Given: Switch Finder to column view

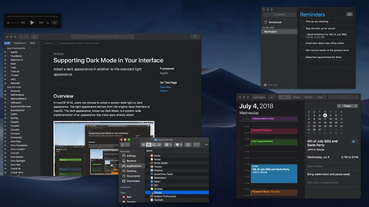Looking at the screenshot, I should pos(154,145).
